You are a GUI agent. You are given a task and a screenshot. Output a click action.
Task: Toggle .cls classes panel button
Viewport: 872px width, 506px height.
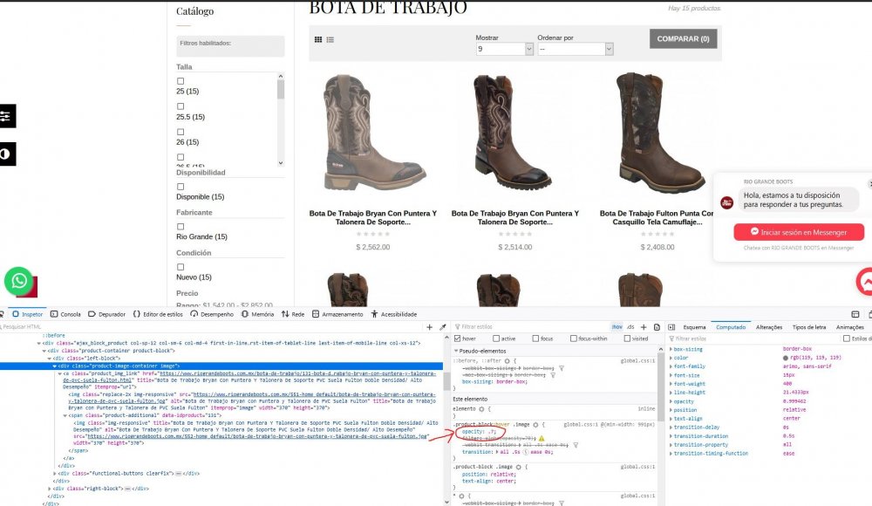tap(630, 327)
